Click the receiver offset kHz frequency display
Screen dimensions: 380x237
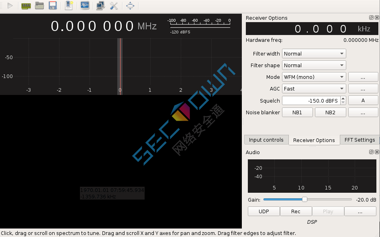tap(312, 29)
